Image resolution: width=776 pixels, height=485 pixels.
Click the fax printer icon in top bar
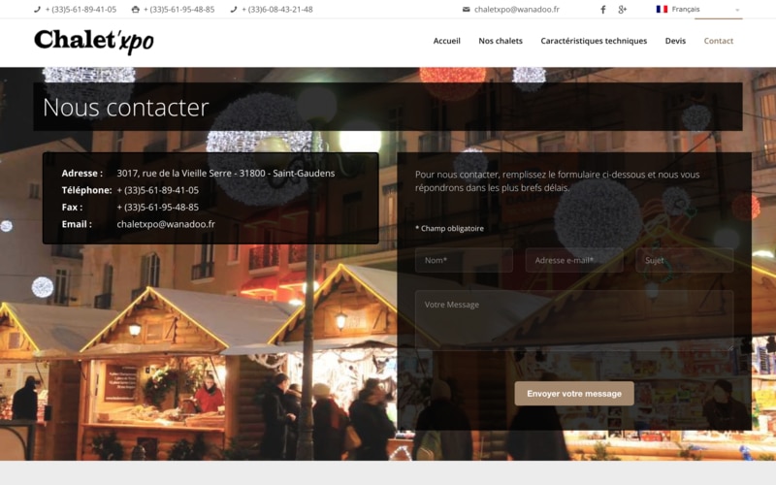pos(135,10)
